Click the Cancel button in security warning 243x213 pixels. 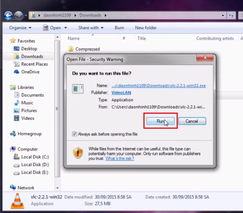tap(191, 121)
